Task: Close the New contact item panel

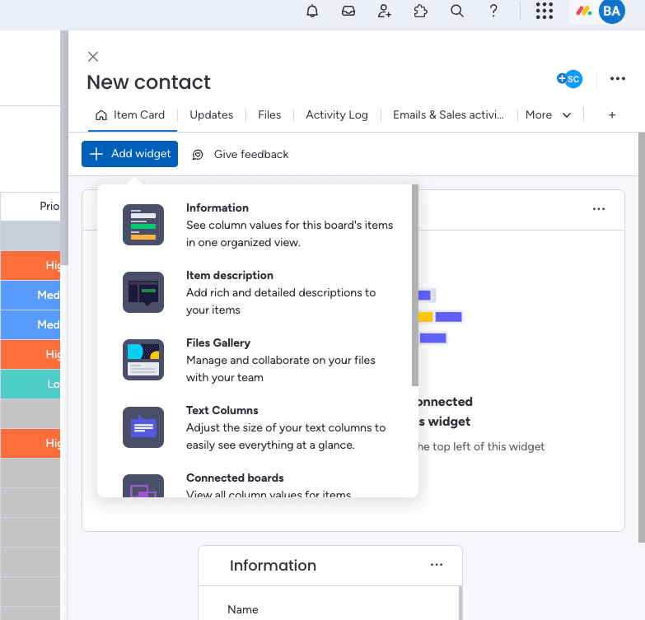Action: click(x=93, y=56)
